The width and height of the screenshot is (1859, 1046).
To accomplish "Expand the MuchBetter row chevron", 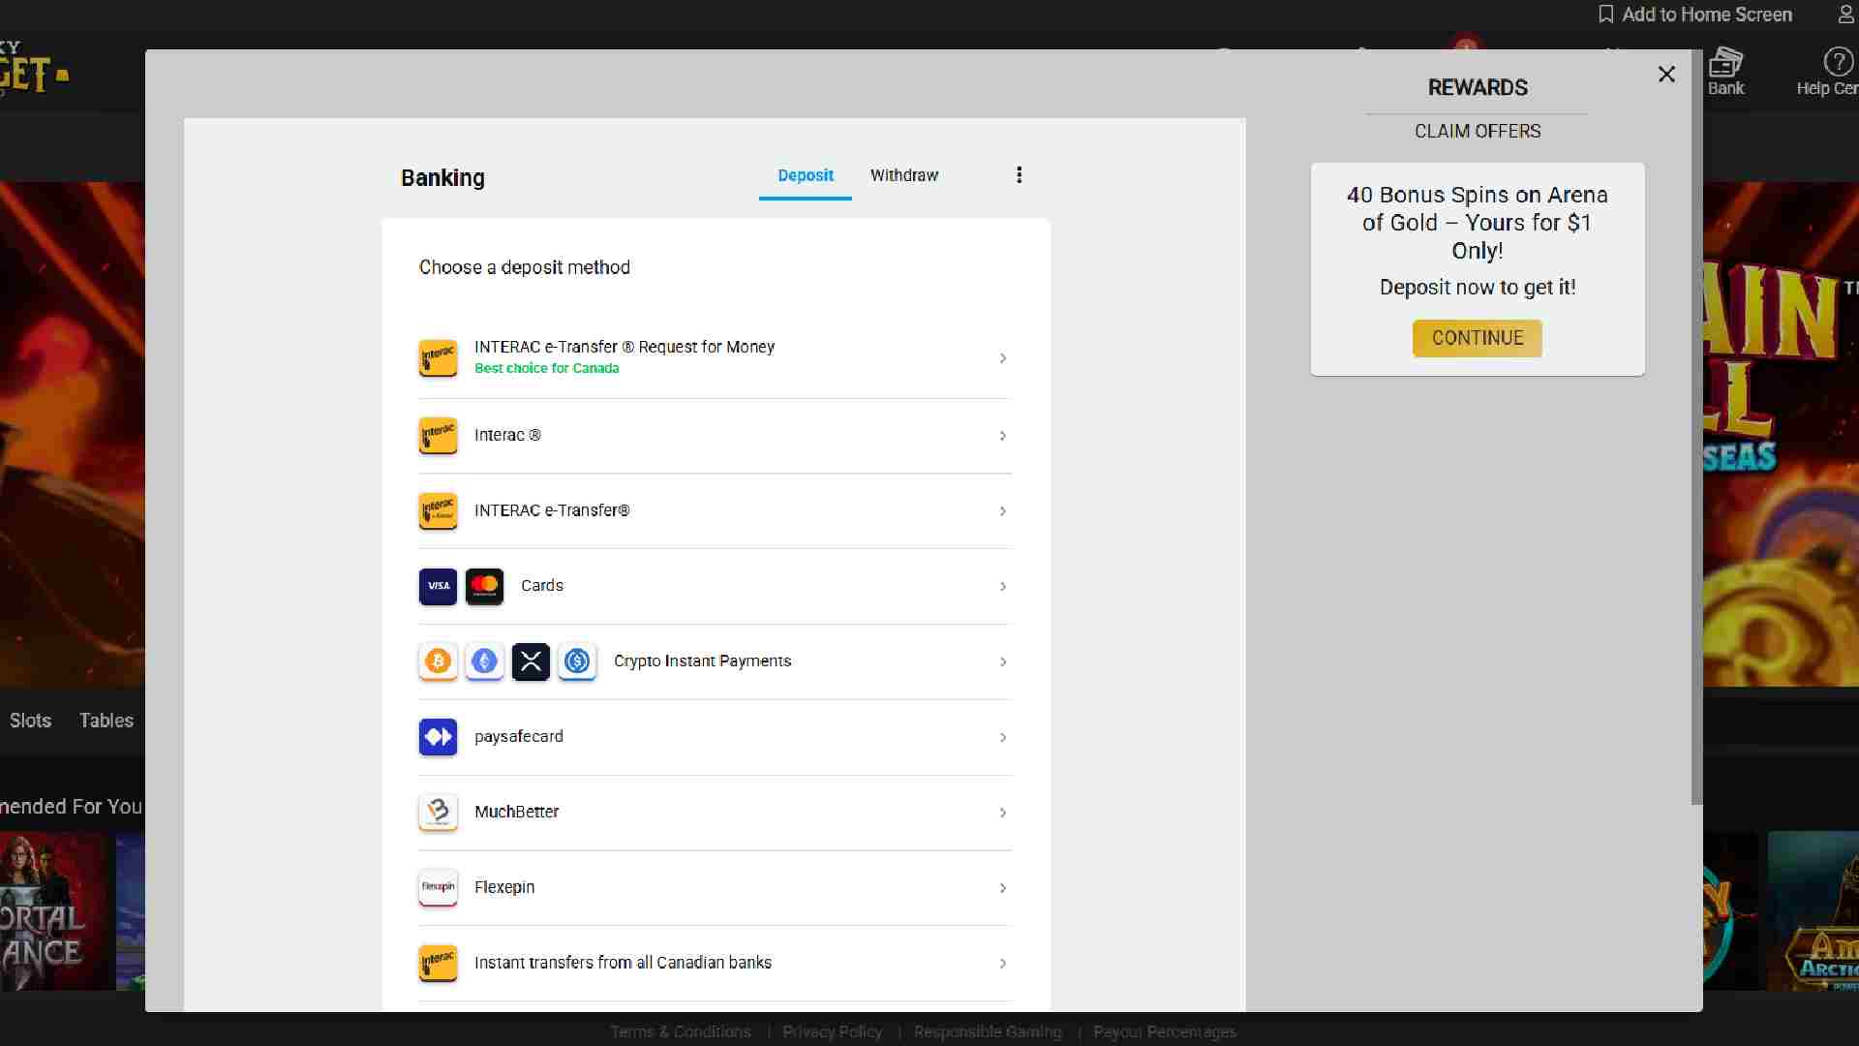I will pos(1003,813).
